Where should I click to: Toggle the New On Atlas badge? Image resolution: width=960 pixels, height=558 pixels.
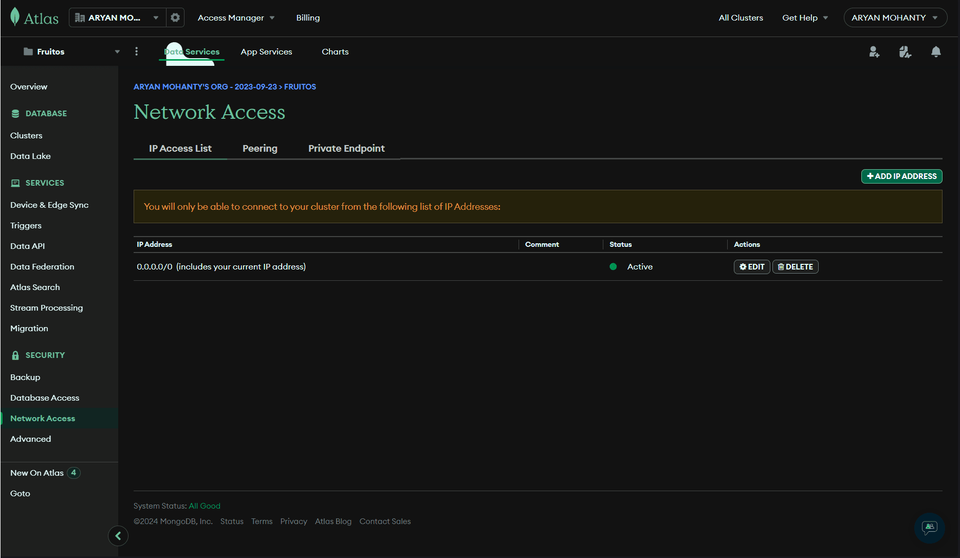click(x=73, y=473)
